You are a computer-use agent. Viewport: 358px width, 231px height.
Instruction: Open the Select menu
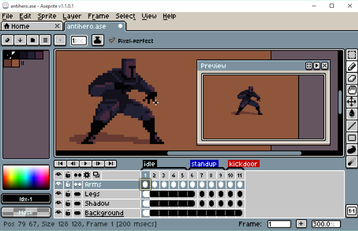tap(125, 16)
